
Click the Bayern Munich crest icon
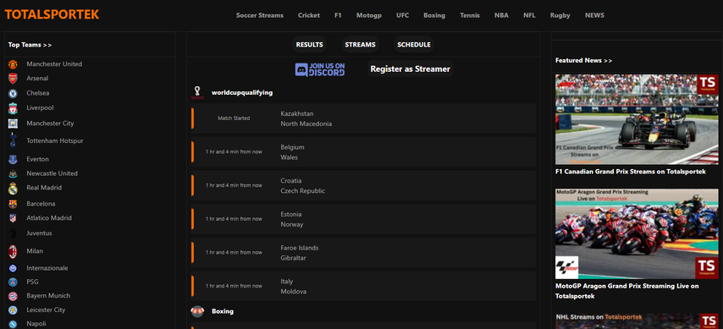pos(13,296)
